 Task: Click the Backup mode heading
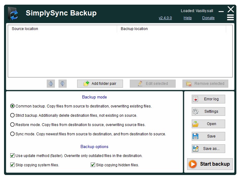(94, 97)
